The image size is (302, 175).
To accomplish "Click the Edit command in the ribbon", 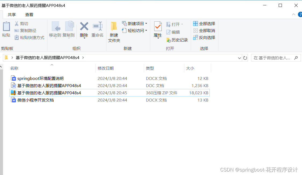I will (x=173, y=32).
